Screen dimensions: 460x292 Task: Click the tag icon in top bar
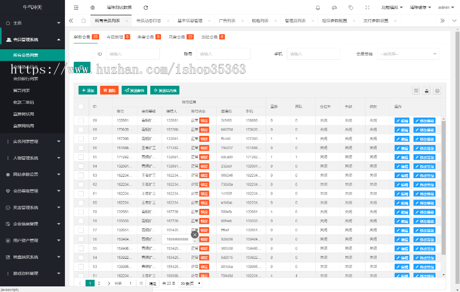[x=351, y=8]
